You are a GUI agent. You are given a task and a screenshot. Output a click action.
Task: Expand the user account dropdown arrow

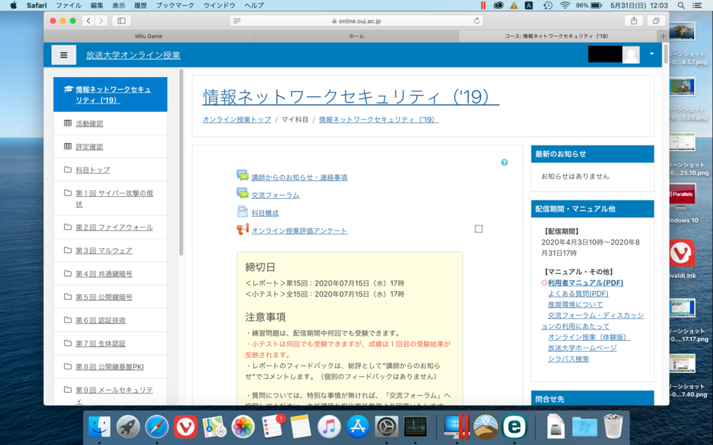tap(652, 54)
